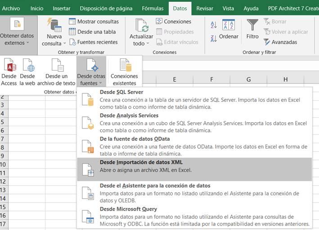Select column H header

click(285, 80)
